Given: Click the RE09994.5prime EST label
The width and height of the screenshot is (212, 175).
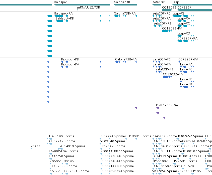Looking at the screenshot, I should pos(112,136).
